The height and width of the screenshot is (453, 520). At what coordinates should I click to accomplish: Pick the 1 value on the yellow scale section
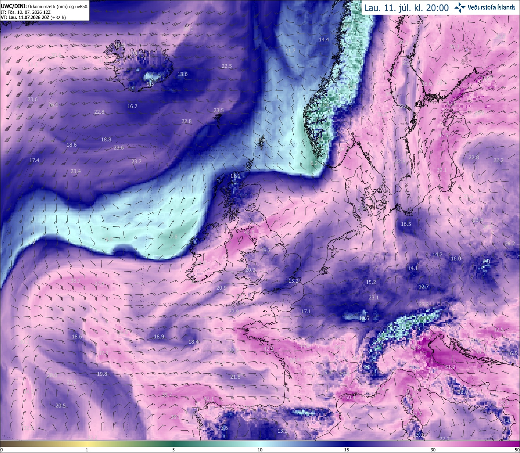[87, 450]
